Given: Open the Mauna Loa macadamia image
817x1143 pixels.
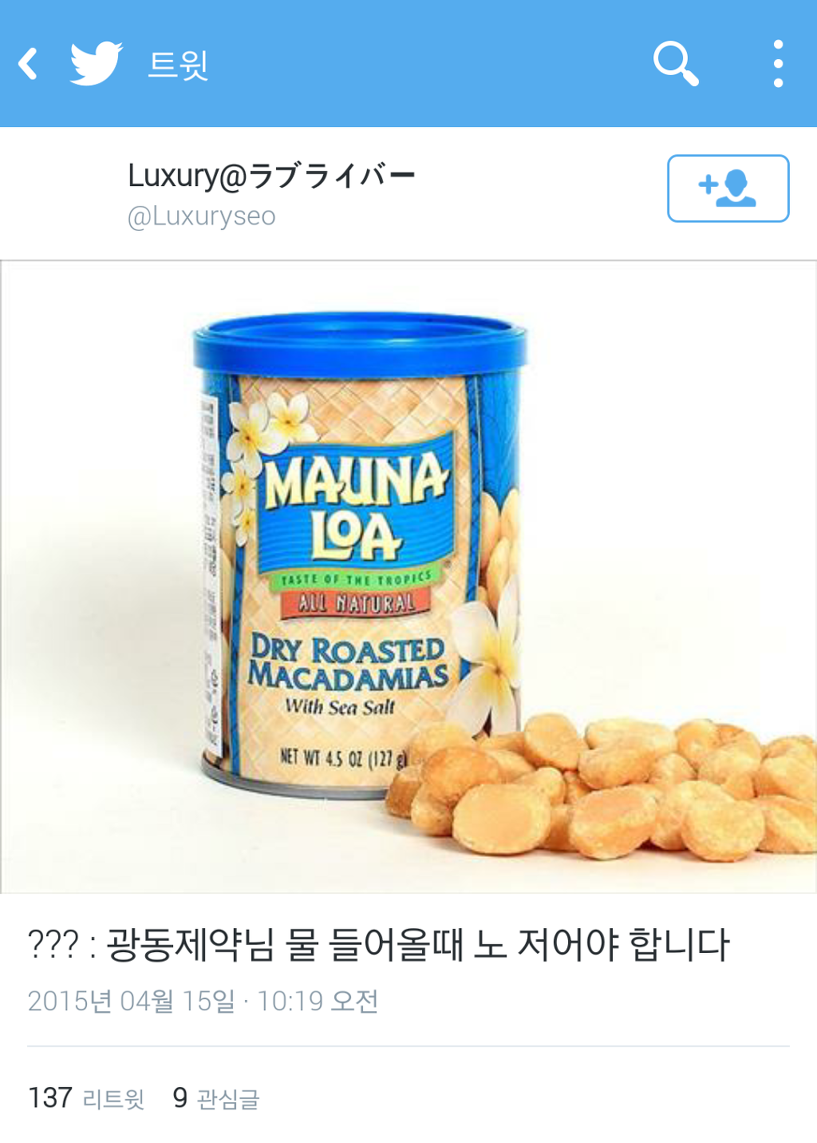Looking at the screenshot, I should [x=408, y=577].
